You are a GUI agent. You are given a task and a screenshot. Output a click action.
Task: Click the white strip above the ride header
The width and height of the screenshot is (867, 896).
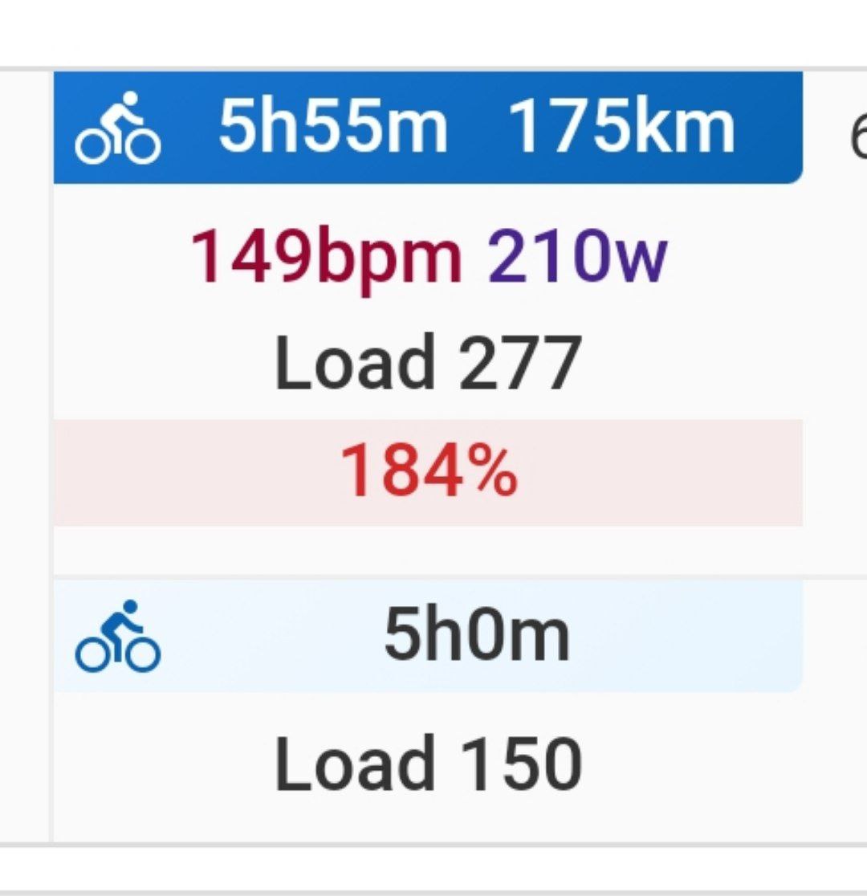(x=433, y=33)
